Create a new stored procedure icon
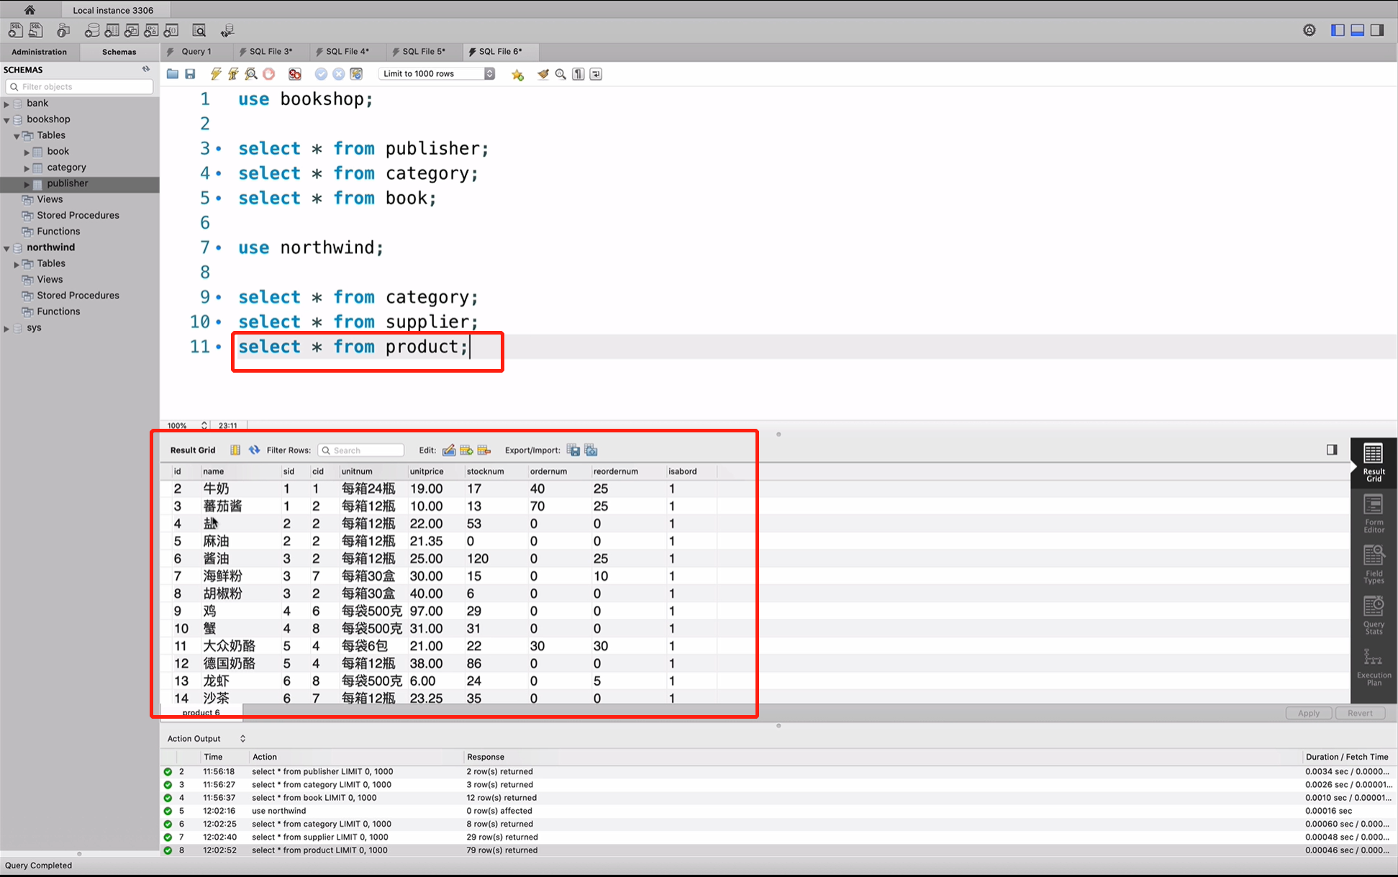The image size is (1398, 877). pos(151,30)
